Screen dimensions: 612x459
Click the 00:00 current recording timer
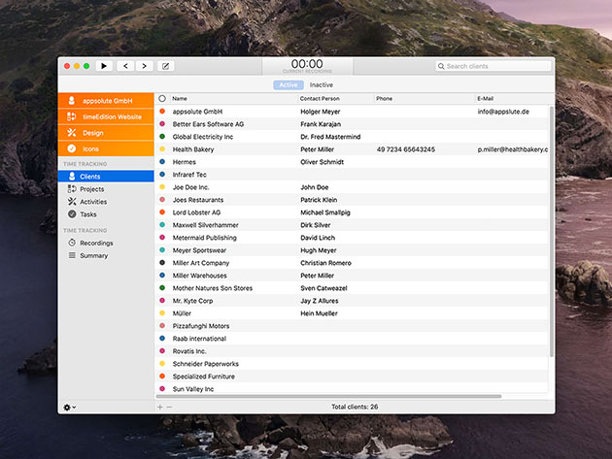coord(307,64)
